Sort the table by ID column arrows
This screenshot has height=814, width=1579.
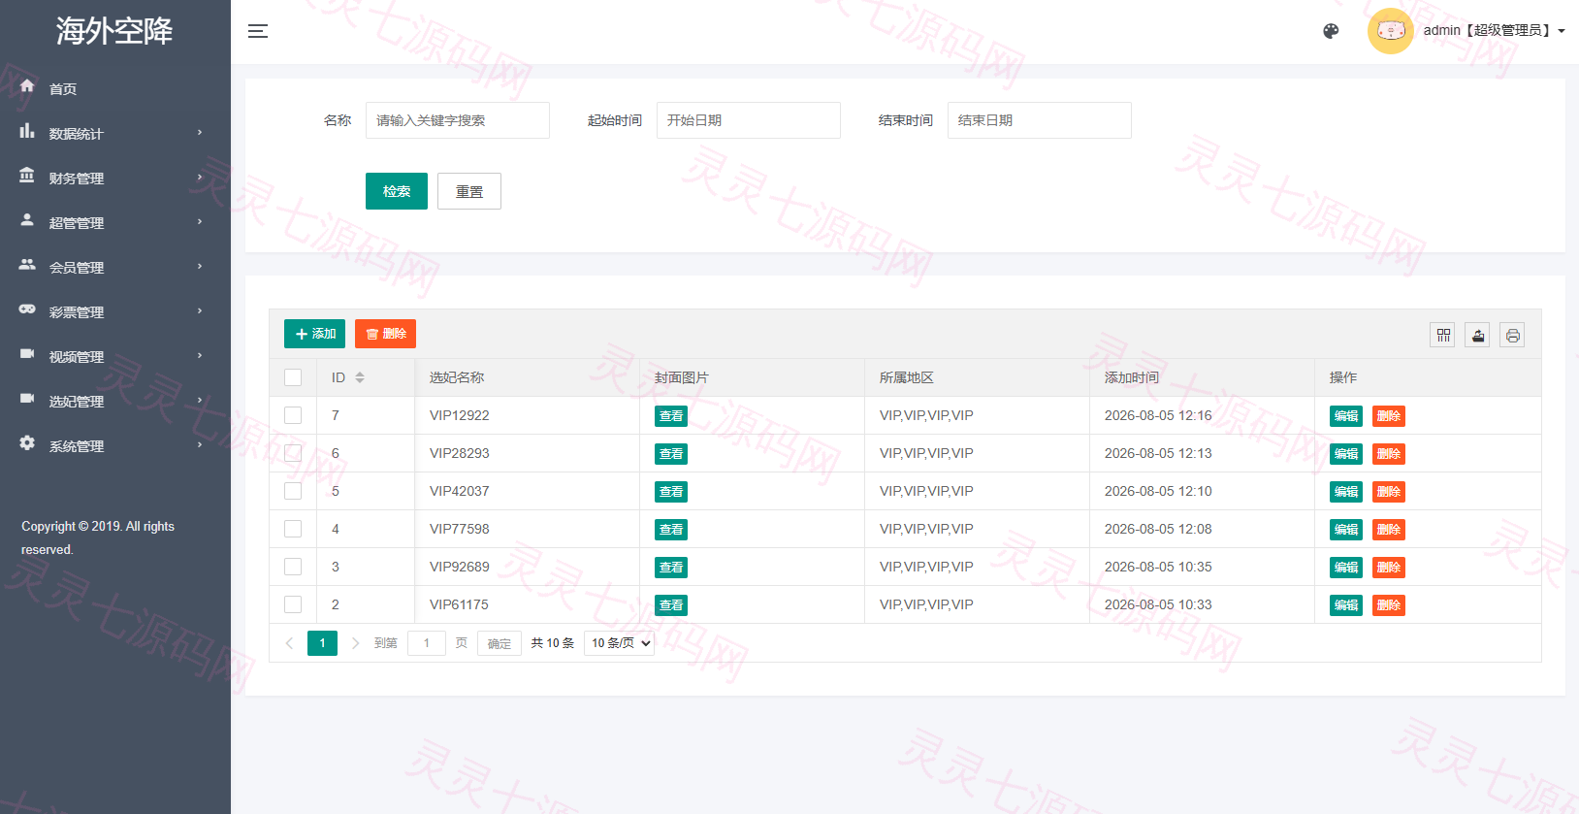tap(360, 377)
